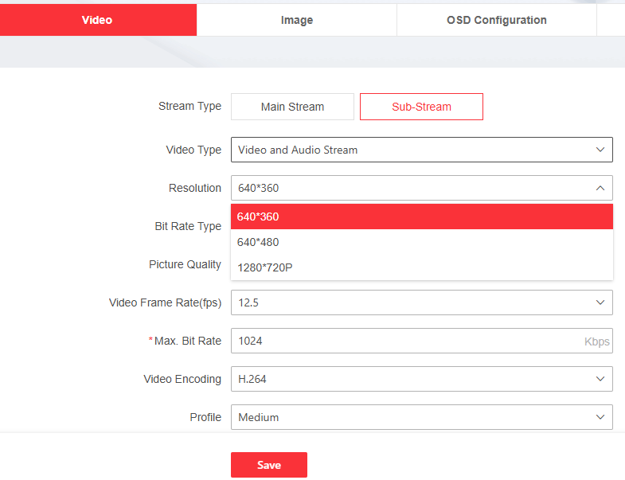625x480 pixels.
Task: Pick the highlighted 640*360 resolution option
Action: [421, 217]
